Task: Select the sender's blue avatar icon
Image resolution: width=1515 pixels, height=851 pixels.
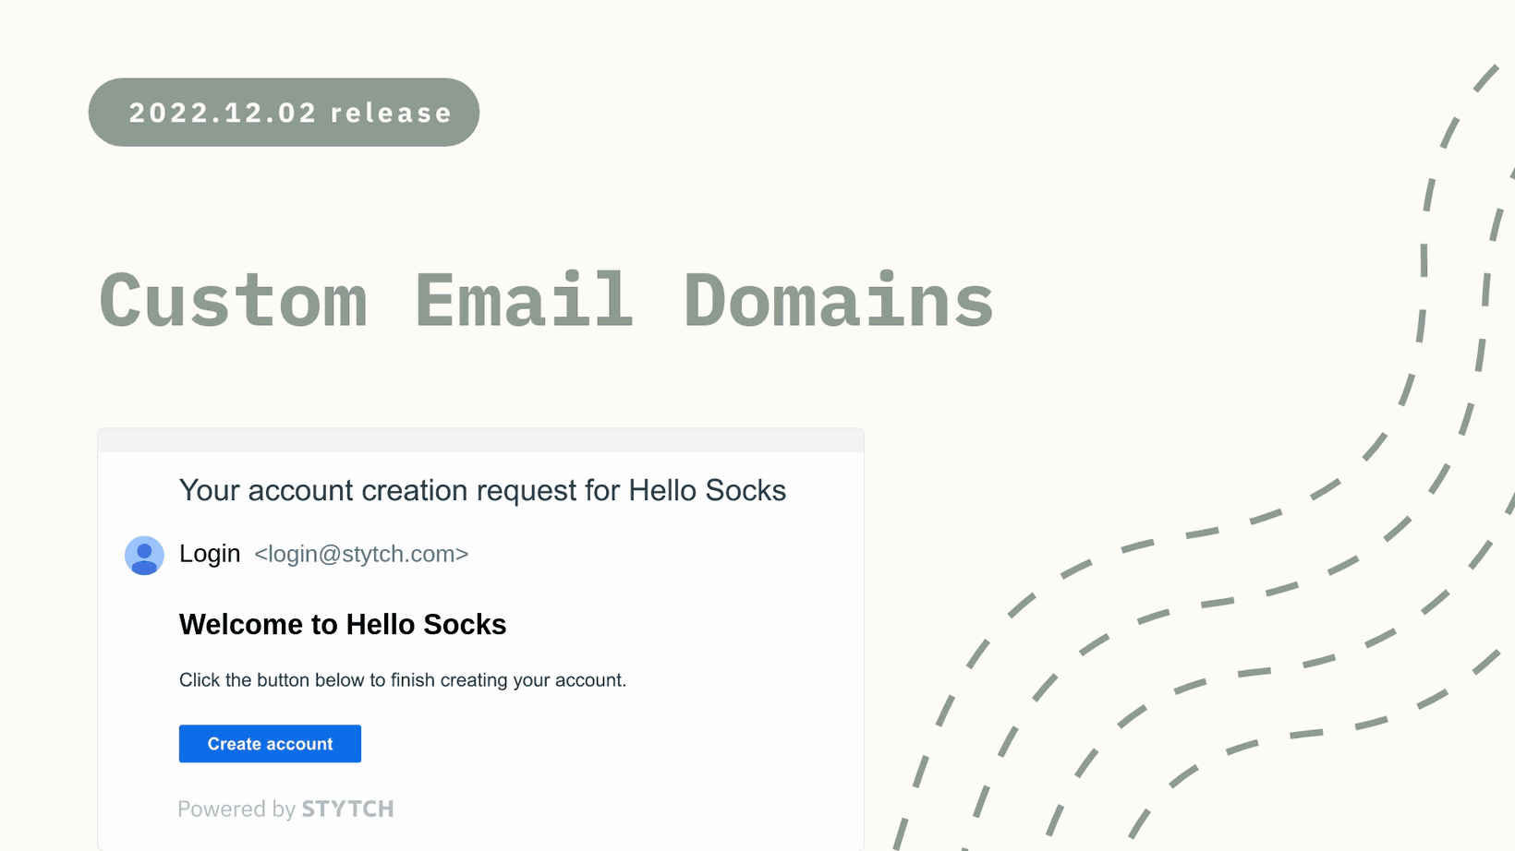Action: tap(144, 556)
